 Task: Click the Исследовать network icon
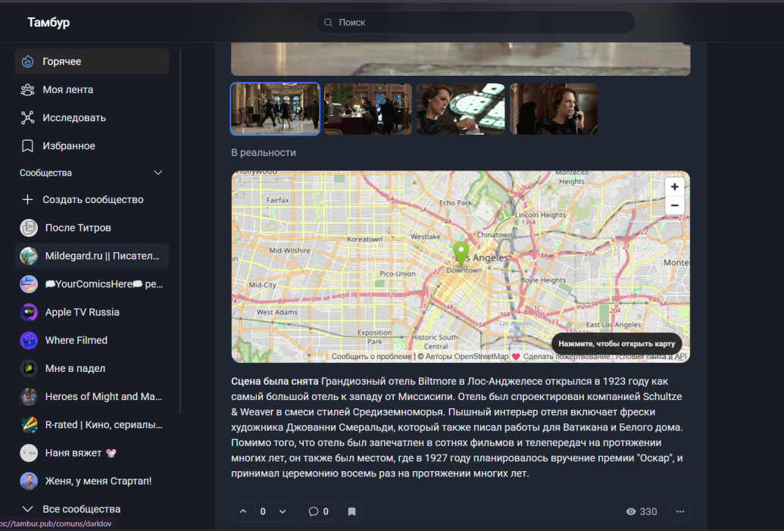click(x=27, y=117)
